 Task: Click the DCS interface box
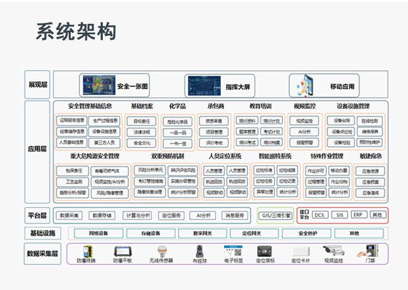tap(319, 215)
